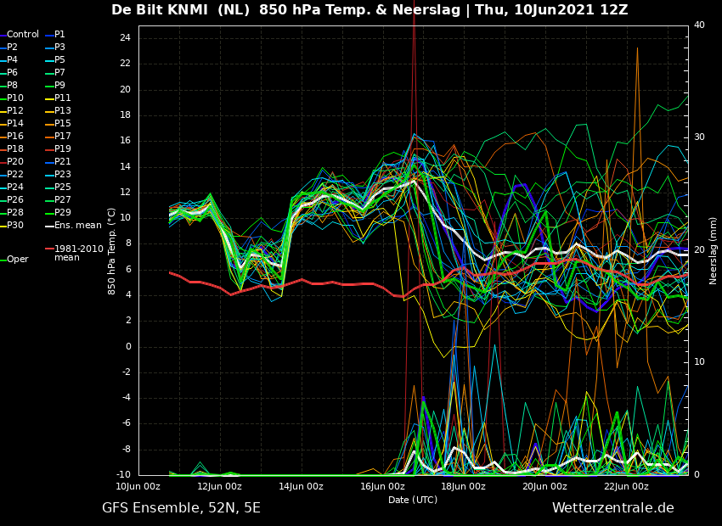This screenshot has width=722, height=526.
Task: Click the red line swatch beside 1981-2010 mean
Action: 49,249
